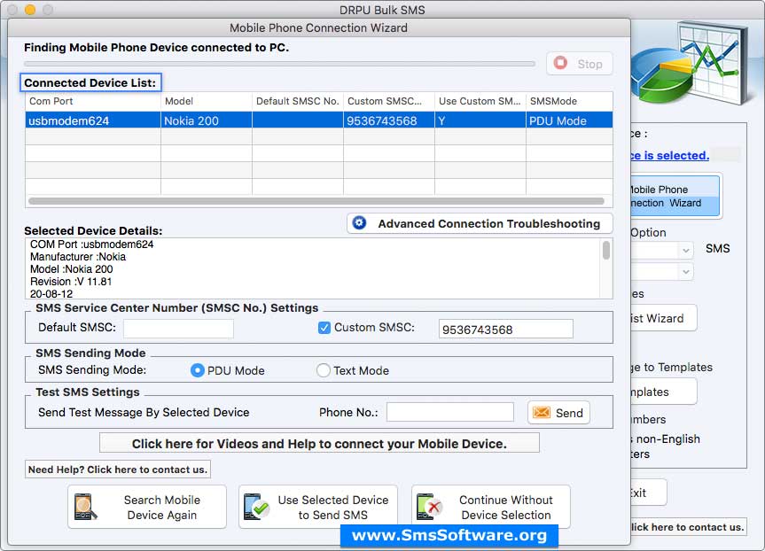Viewport: 765px width, 551px height.
Task: Click the Custom SMSC column header
Action: tap(389, 101)
